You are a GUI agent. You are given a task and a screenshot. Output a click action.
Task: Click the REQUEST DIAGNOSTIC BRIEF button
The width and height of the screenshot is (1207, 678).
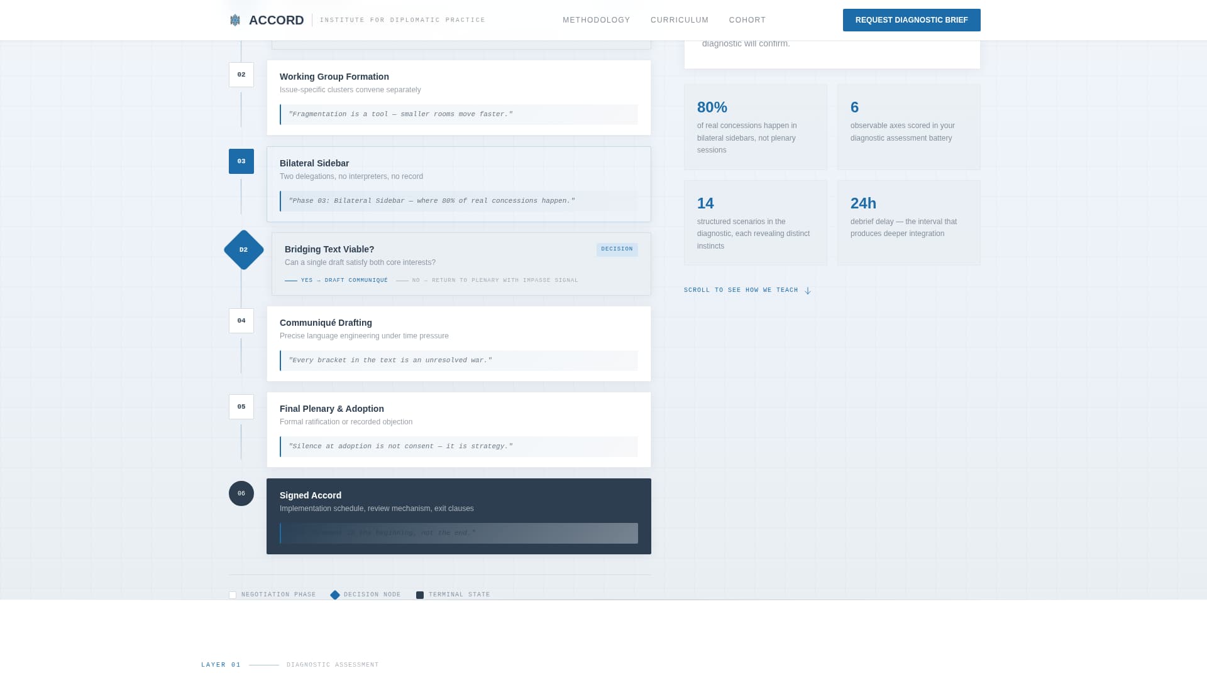[x=912, y=19]
